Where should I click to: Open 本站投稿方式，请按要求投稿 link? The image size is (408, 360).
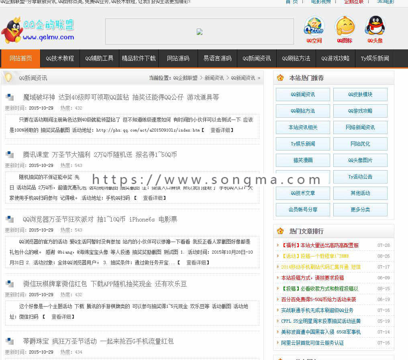click(312, 278)
